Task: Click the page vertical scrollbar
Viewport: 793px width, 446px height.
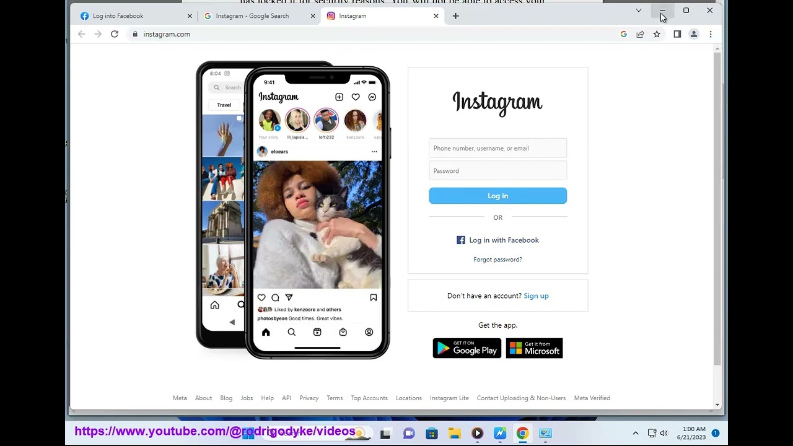Action: click(717, 208)
